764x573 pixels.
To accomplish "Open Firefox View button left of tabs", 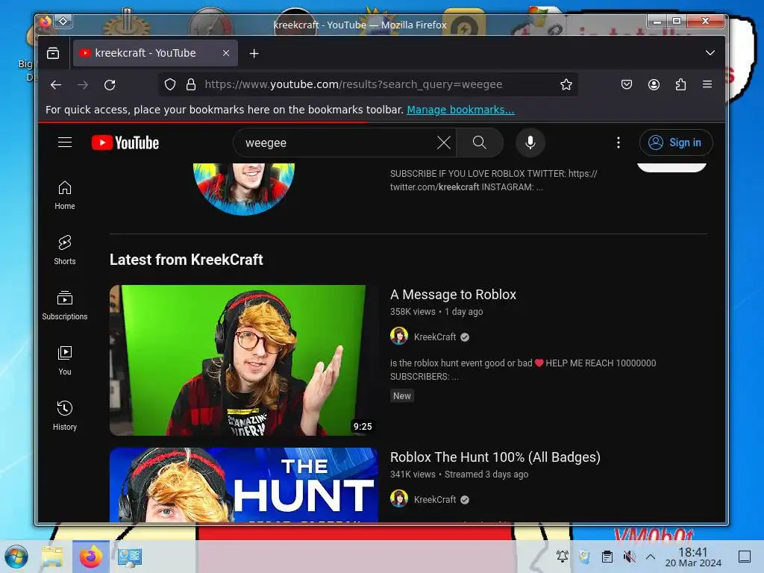I will pos(53,53).
